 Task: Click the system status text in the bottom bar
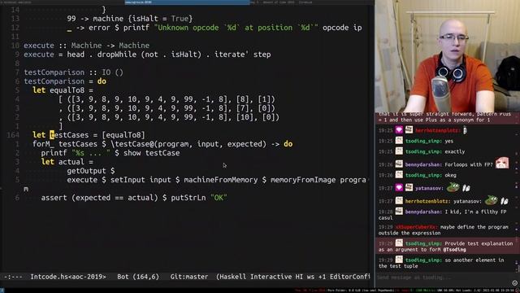click(406, 291)
